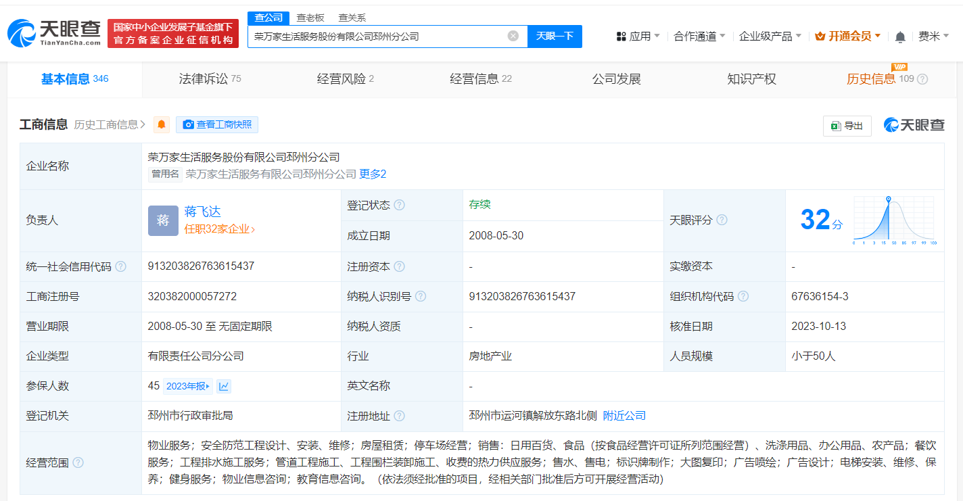The width and height of the screenshot is (963, 501).
Task: Open 查看工商快照 camera snapshot viewer
Action: coord(216,124)
